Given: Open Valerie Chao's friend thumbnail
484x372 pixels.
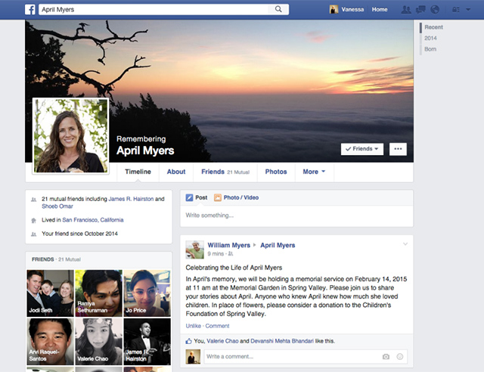Looking at the screenshot, I should tap(98, 340).
